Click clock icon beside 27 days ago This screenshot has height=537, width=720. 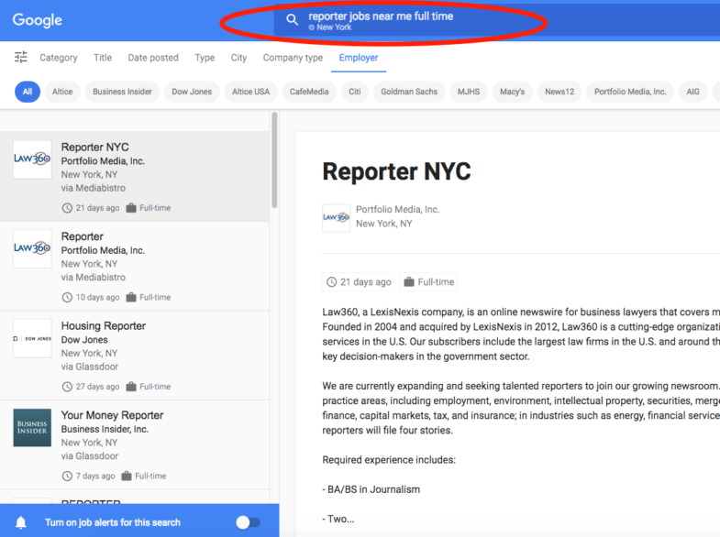[x=67, y=387]
